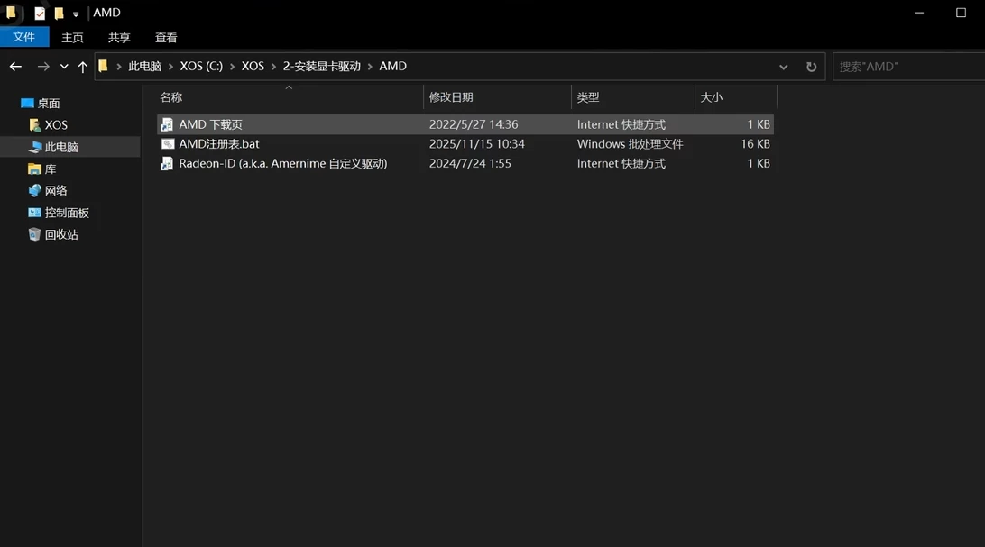Expand the address bar history dropdown
Screen dimensions: 985x547
[783, 67]
